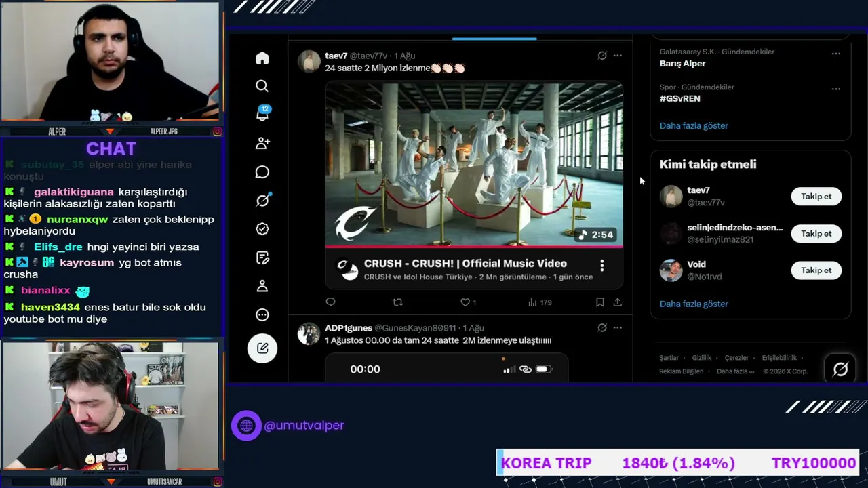
Task: Follow Void with Takip et
Action: [816, 270]
